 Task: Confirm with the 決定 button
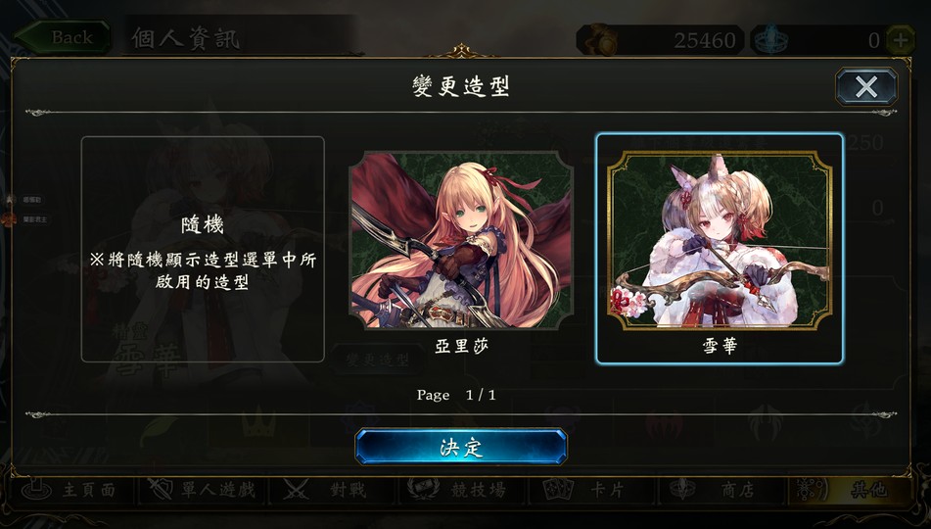[x=461, y=447]
